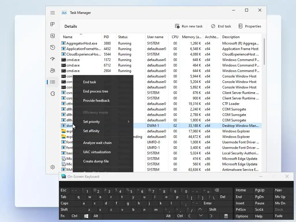Toggle the left Alt key

tap(97, 216)
